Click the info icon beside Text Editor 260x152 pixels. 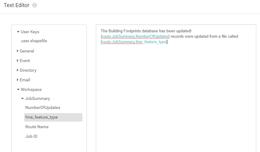(35, 5)
